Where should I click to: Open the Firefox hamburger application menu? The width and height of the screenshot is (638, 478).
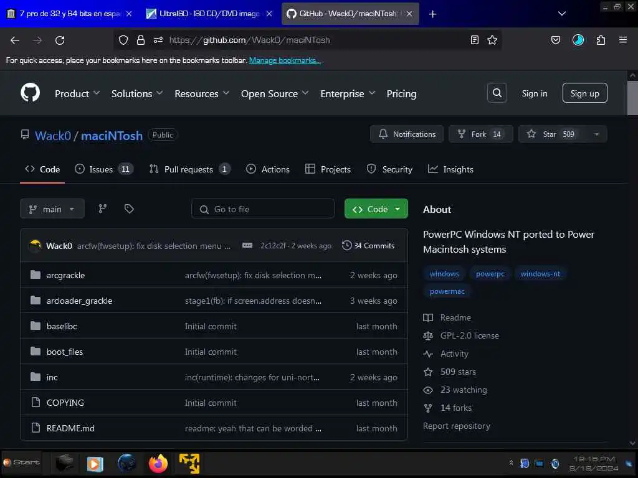click(x=623, y=40)
